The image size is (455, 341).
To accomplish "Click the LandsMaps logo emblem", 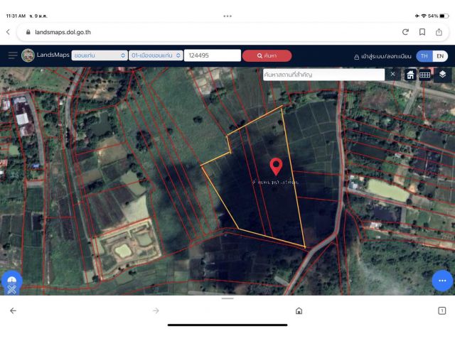I will [28, 55].
